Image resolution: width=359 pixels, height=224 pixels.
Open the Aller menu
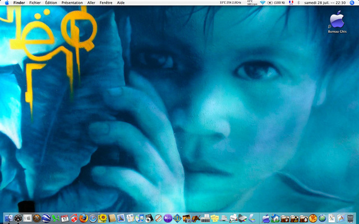click(91, 3)
